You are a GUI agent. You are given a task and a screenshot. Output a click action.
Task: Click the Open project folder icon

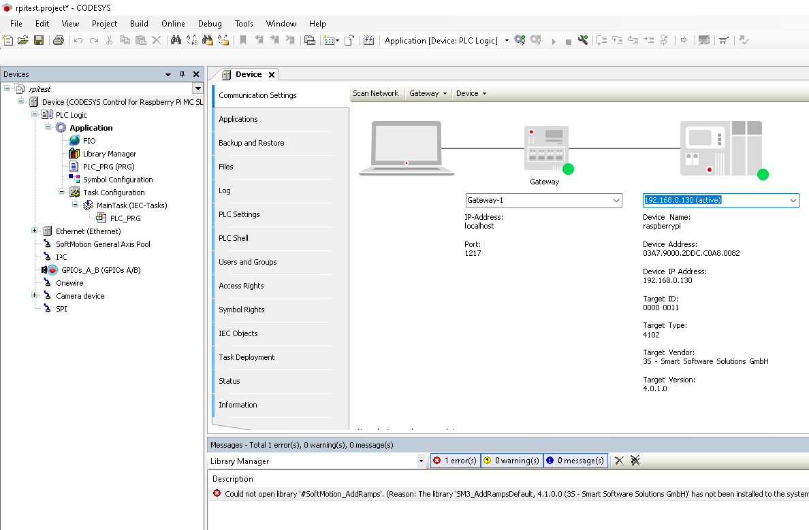pos(23,40)
